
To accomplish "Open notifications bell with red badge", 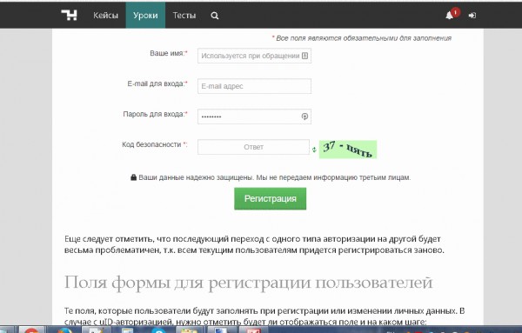I will pos(450,15).
